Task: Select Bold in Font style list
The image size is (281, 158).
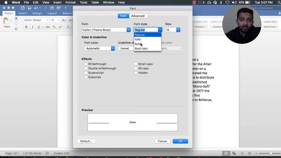Action: click(x=148, y=44)
